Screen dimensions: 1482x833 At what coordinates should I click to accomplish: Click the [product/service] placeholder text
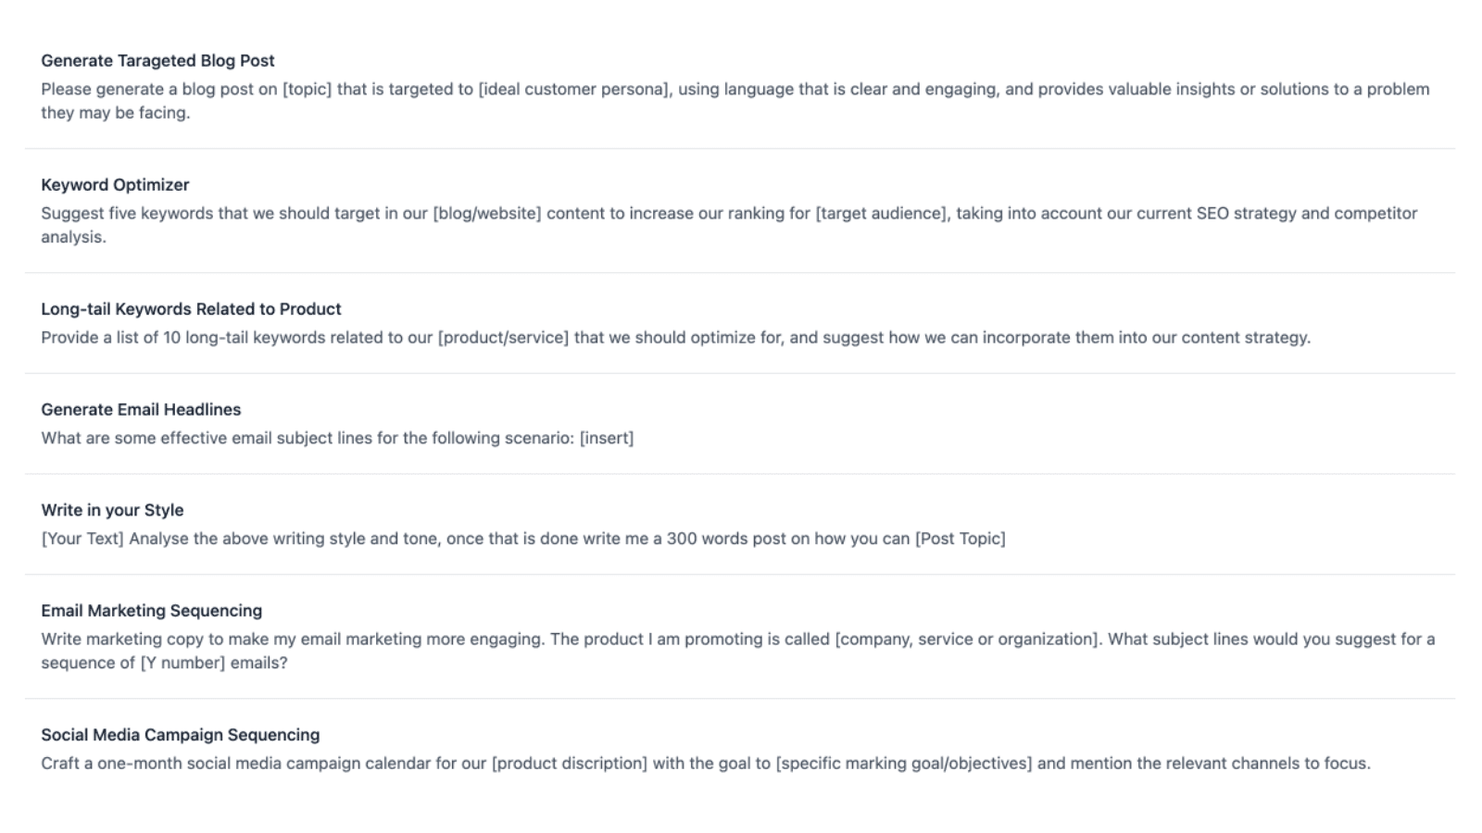coord(503,337)
